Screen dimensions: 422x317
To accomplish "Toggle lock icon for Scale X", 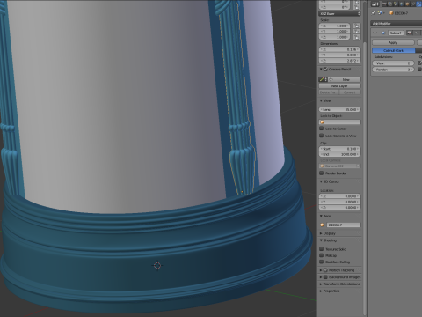I will pyautogui.click(x=357, y=26).
